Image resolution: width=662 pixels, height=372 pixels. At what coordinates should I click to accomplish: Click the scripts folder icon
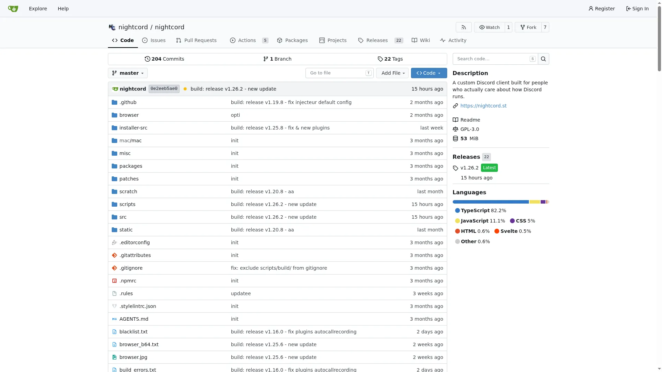click(x=114, y=204)
